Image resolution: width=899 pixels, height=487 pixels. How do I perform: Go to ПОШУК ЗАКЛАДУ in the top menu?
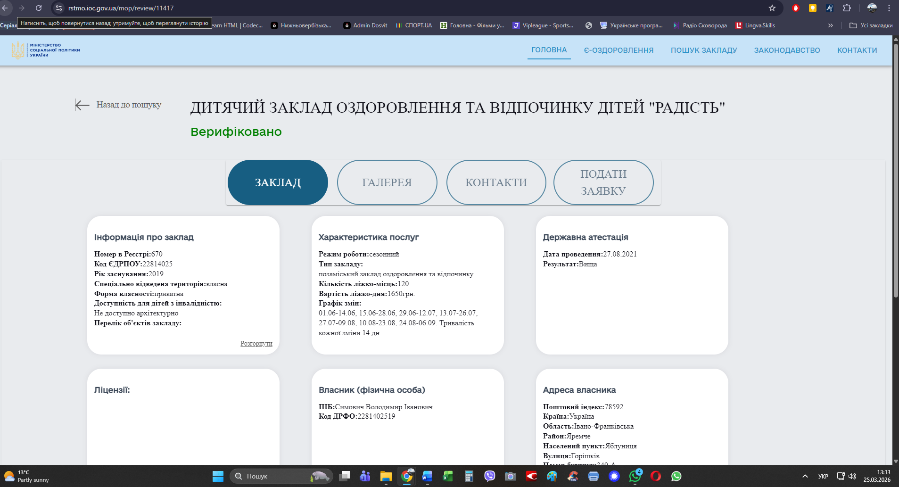704,50
